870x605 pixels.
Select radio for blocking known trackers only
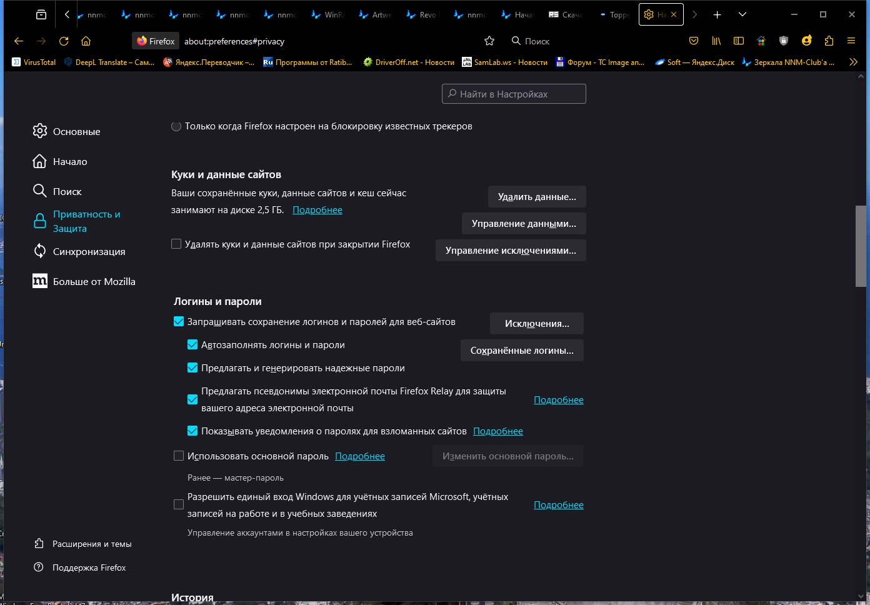(x=176, y=126)
